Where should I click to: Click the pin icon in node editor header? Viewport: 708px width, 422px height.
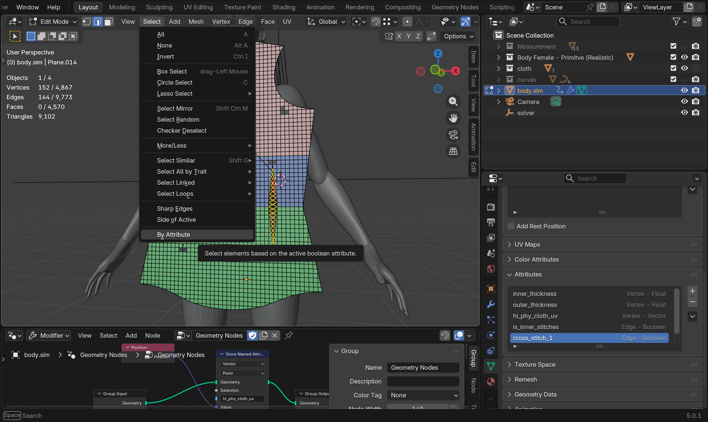coord(289,335)
